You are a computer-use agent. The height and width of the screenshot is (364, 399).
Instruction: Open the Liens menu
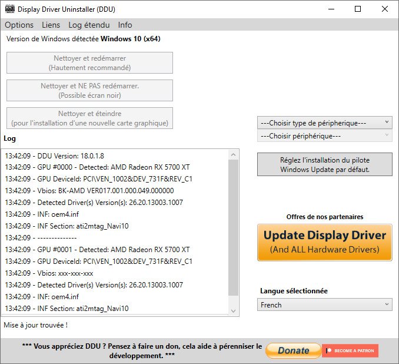click(x=51, y=25)
